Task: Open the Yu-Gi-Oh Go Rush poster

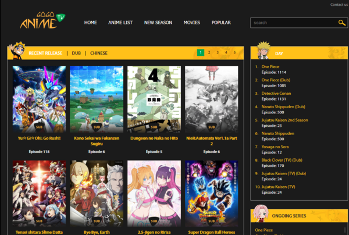Action: tap(39, 99)
